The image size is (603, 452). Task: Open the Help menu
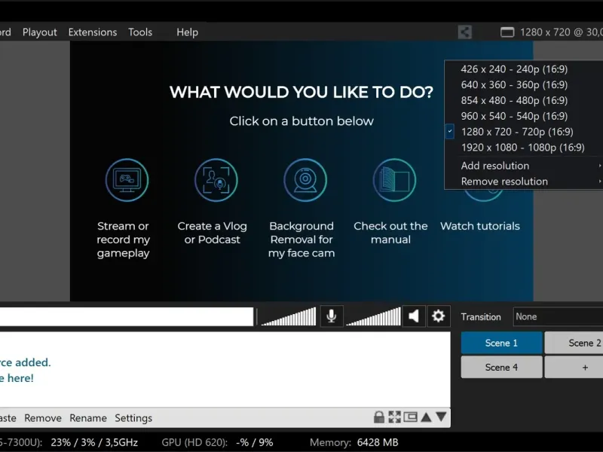click(187, 32)
